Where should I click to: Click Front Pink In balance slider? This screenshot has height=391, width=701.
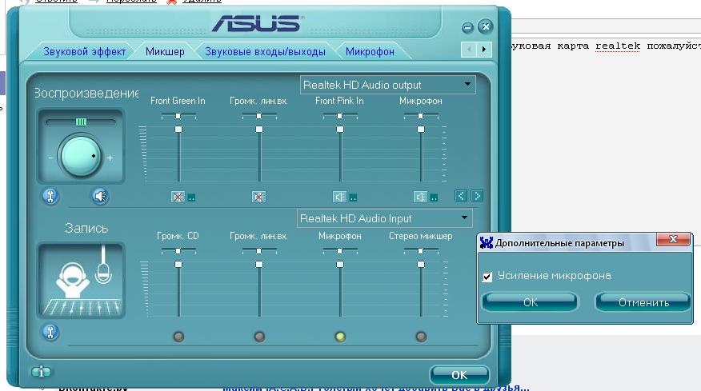(x=340, y=116)
